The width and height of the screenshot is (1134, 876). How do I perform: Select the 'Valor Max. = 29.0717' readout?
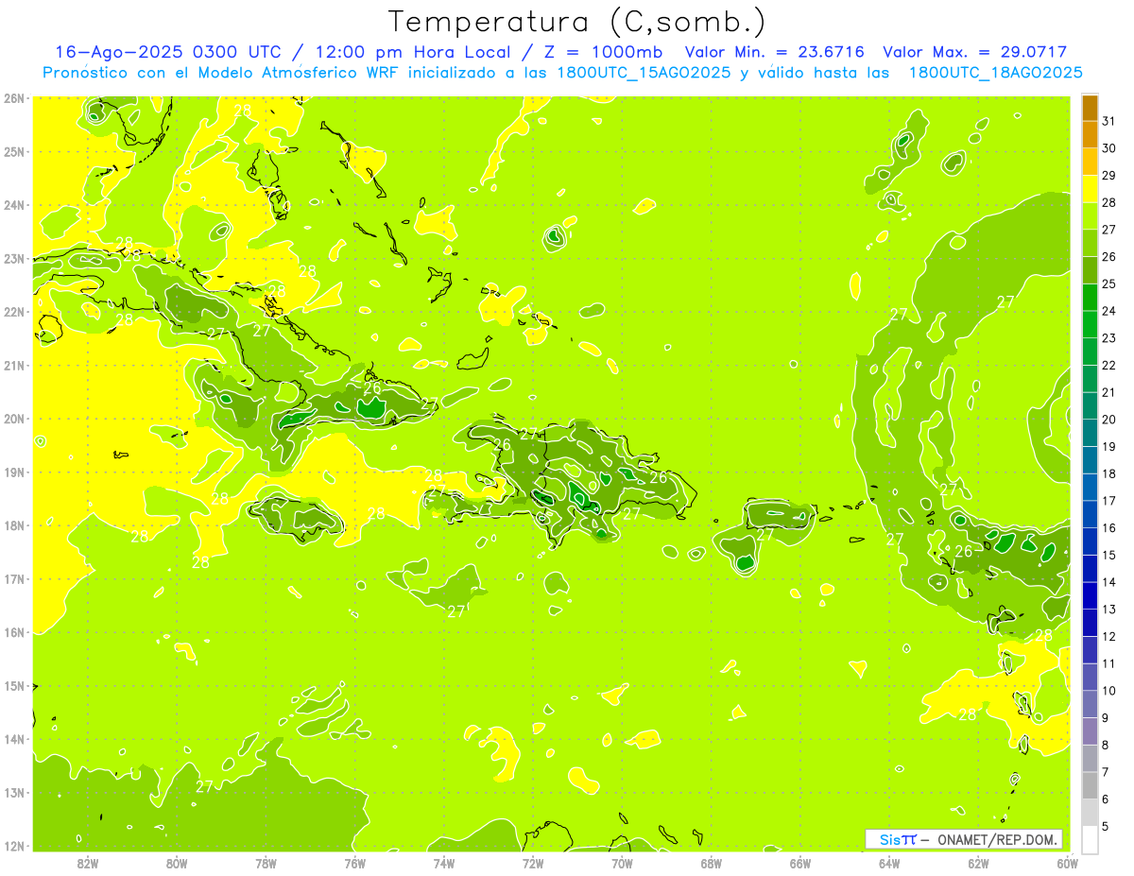pos(974,52)
